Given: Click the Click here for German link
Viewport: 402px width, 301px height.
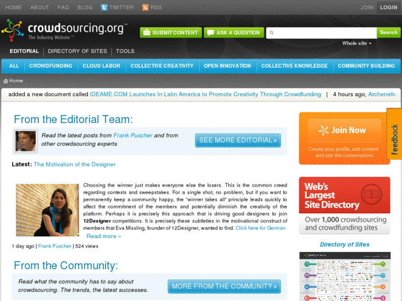Looking at the screenshot, I should click(x=261, y=228).
